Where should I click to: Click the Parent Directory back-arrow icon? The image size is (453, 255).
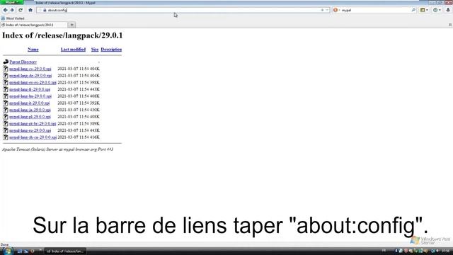click(6, 62)
